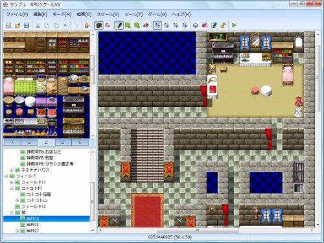Click the Cut scissors icon
The image size is (324, 243).
pos(38,25)
